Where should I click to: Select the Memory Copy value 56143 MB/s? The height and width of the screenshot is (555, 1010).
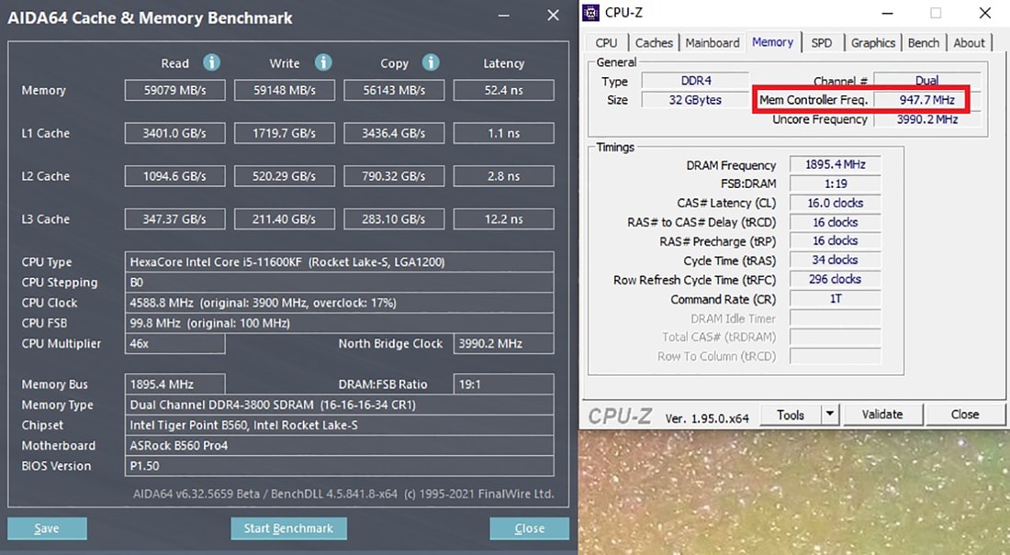tap(394, 90)
